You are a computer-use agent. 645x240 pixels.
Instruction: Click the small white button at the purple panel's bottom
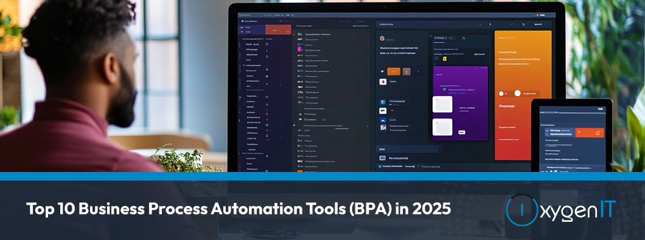tap(461, 132)
